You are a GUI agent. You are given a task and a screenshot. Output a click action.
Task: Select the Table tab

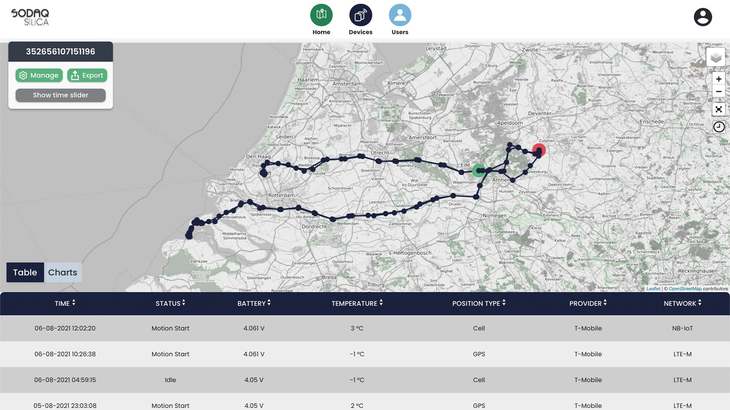25,272
